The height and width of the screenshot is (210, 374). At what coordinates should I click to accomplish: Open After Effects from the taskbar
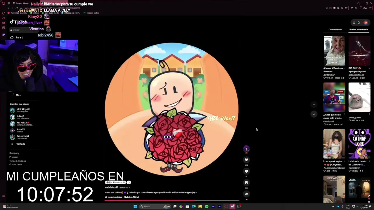click(x=213, y=206)
